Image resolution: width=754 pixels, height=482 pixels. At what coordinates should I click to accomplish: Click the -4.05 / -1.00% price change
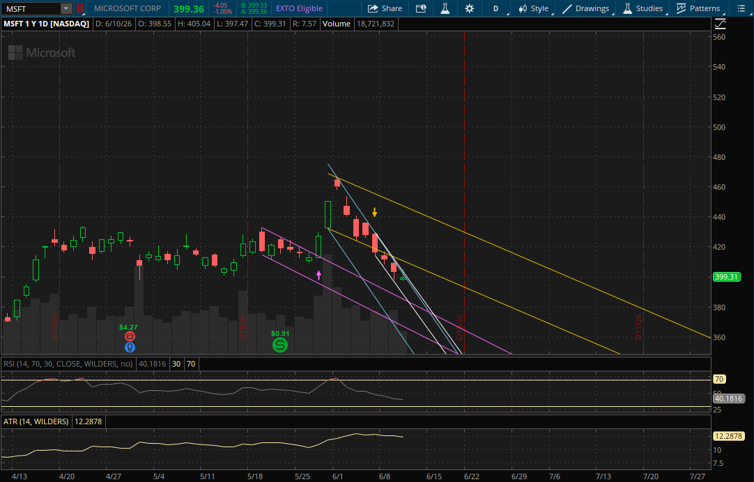pyautogui.click(x=222, y=8)
